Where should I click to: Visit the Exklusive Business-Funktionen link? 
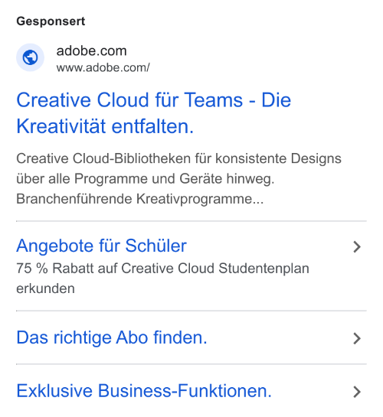pyautogui.click(x=144, y=391)
